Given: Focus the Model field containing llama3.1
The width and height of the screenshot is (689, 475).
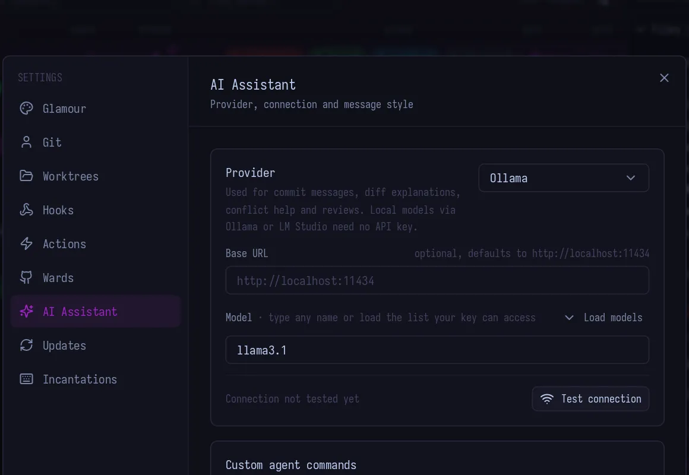Looking at the screenshot, I should (437, 350).
